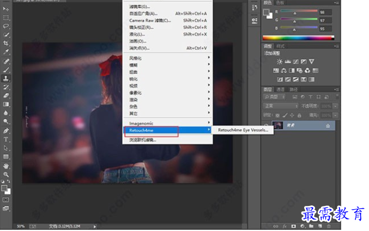369x231 pixels.
Task: Select the Quick Selection tool
Action: (6, 35)
